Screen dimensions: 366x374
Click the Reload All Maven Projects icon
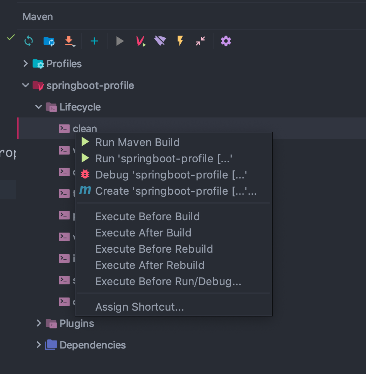pyautogui.click(x=29, y=41)
